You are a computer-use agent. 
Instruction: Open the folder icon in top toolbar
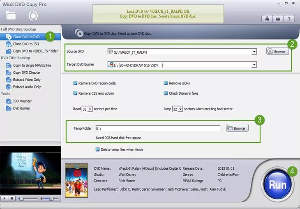[11, 16]
